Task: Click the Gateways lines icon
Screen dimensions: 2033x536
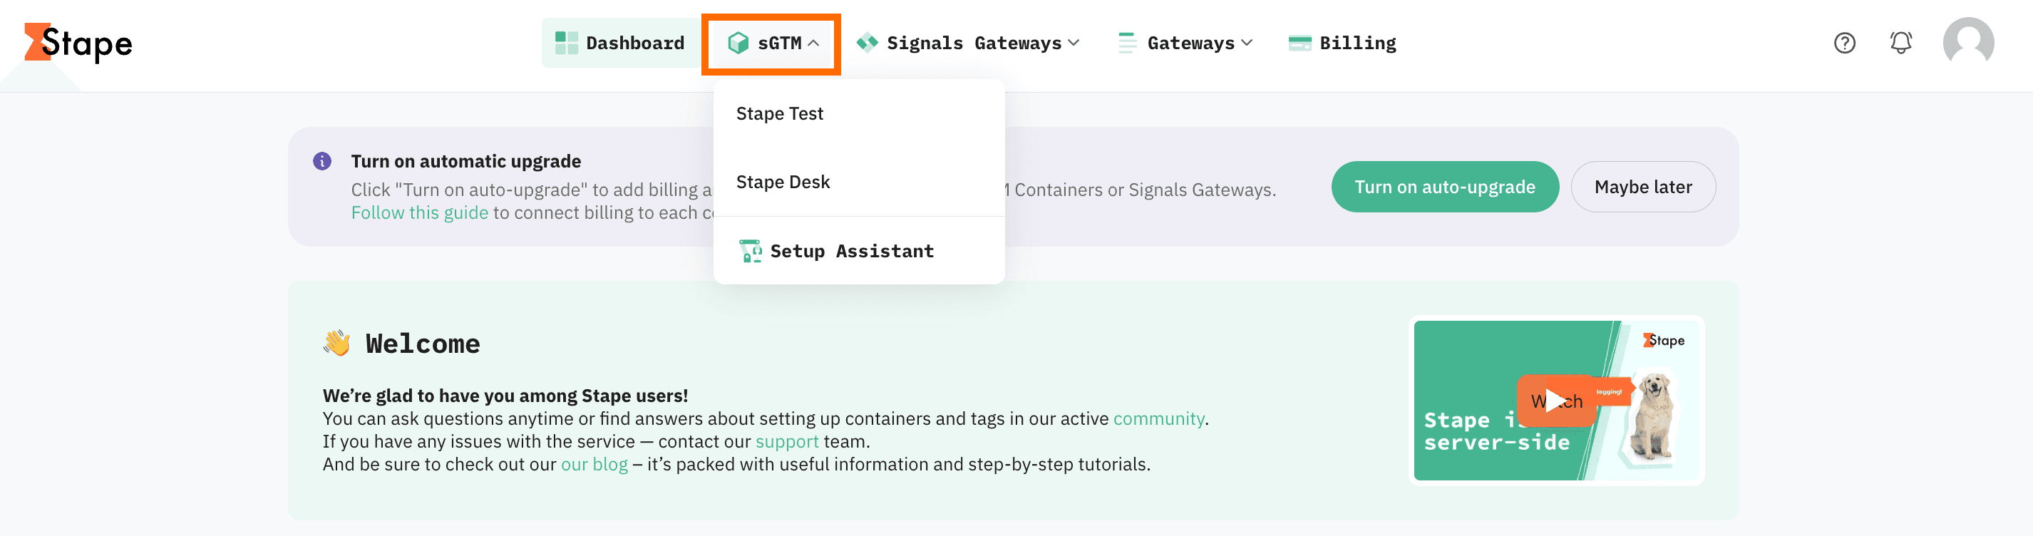Action: pyautogui.click(x=1127, y=43)
